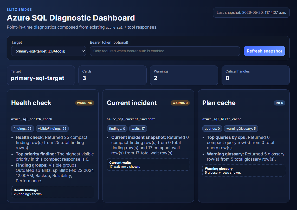This screenshot has height=210, width=297.
Task: Click the findings: 25 chip
Action: (23, 129)
